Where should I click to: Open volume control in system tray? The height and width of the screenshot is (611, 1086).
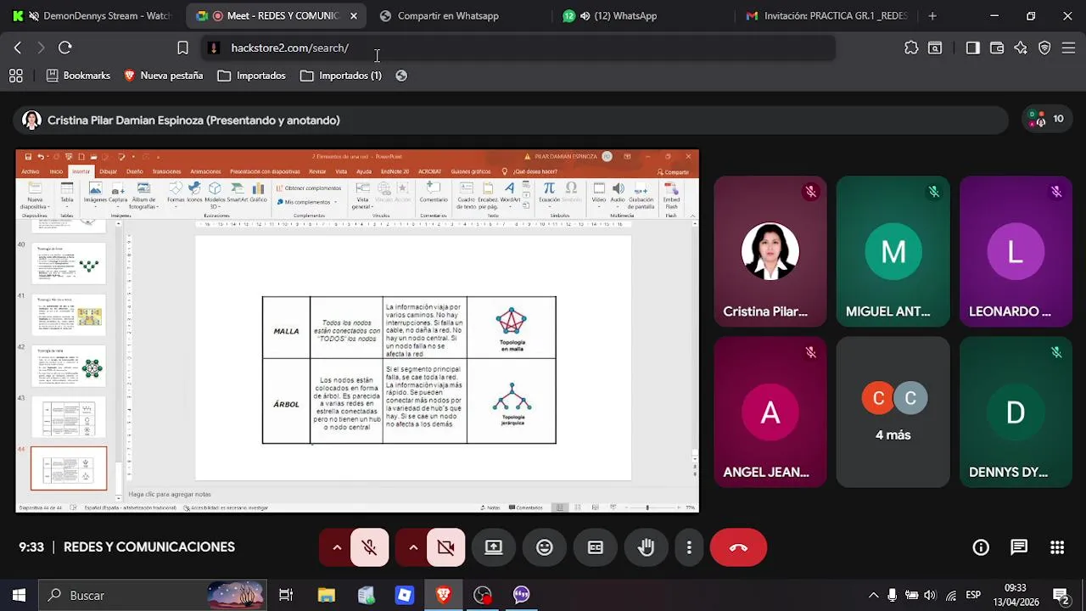tap(930, 595)
